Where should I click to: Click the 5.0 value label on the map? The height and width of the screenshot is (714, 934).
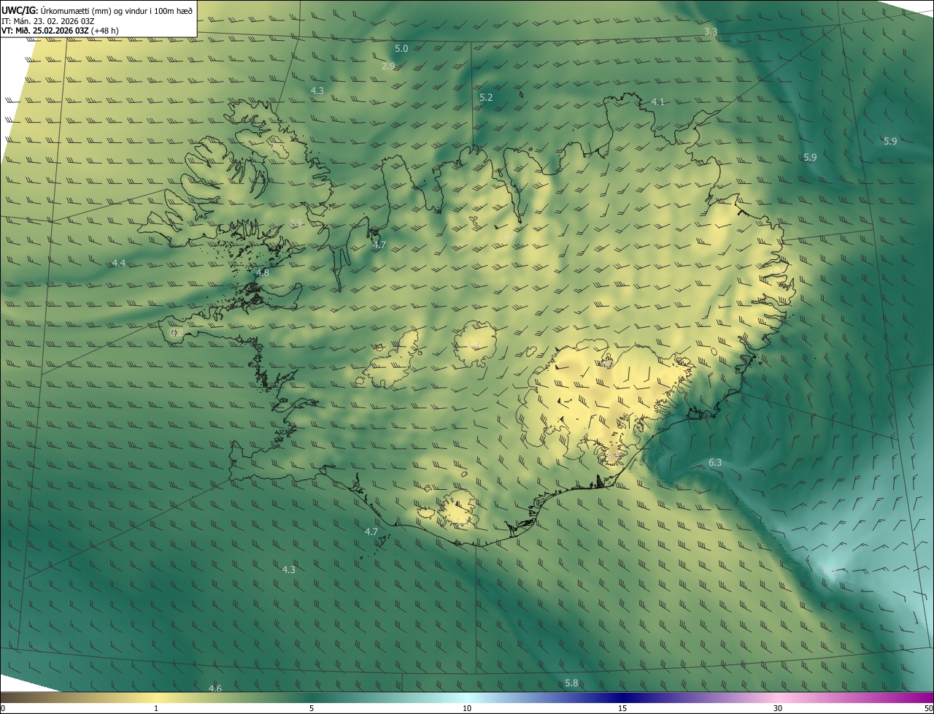click(401, 49)
